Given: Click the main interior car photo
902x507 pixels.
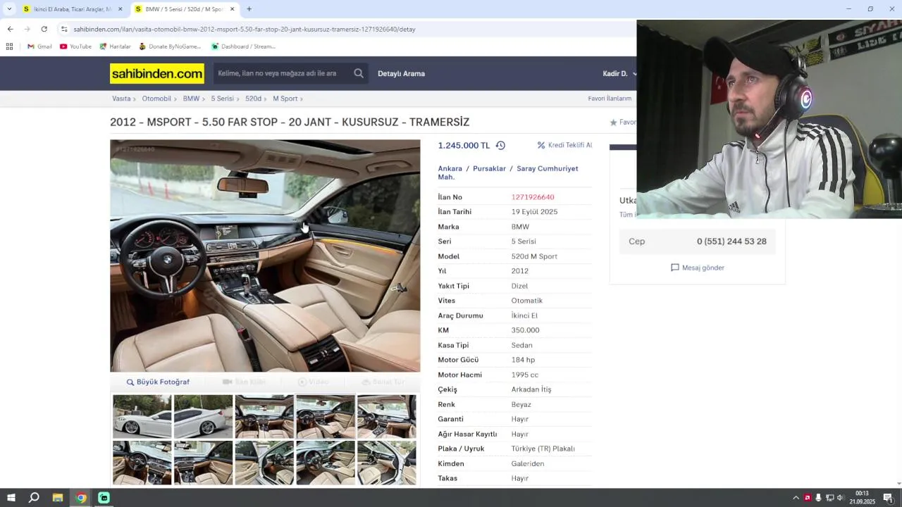Looking at the screenshot, I should (265, 256).
